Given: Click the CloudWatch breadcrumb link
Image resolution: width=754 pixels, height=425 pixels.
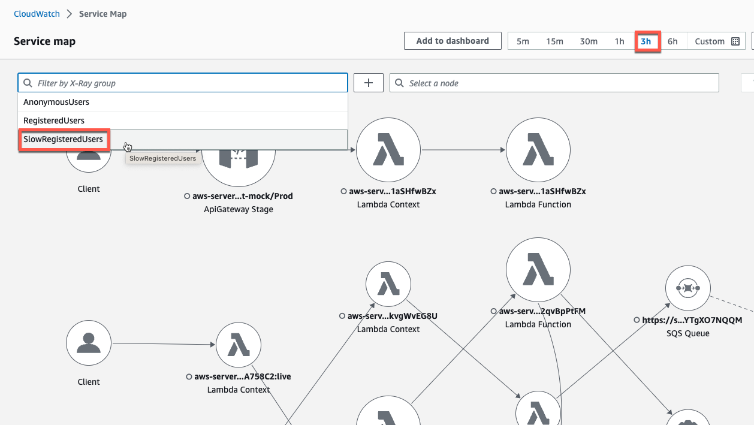Looking at the screenshot, I should [x=37, y=14].
